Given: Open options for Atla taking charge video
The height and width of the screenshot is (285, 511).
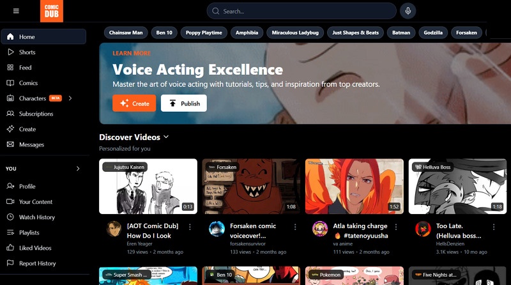Looking at the screenshot, I should point(396,227).
